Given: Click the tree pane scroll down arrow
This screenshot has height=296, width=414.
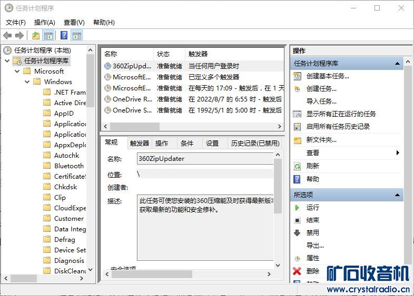Looking at the screenshot, I should (90, 270).
